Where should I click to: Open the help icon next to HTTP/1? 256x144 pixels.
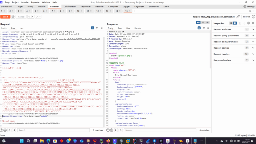click(253, 17)
